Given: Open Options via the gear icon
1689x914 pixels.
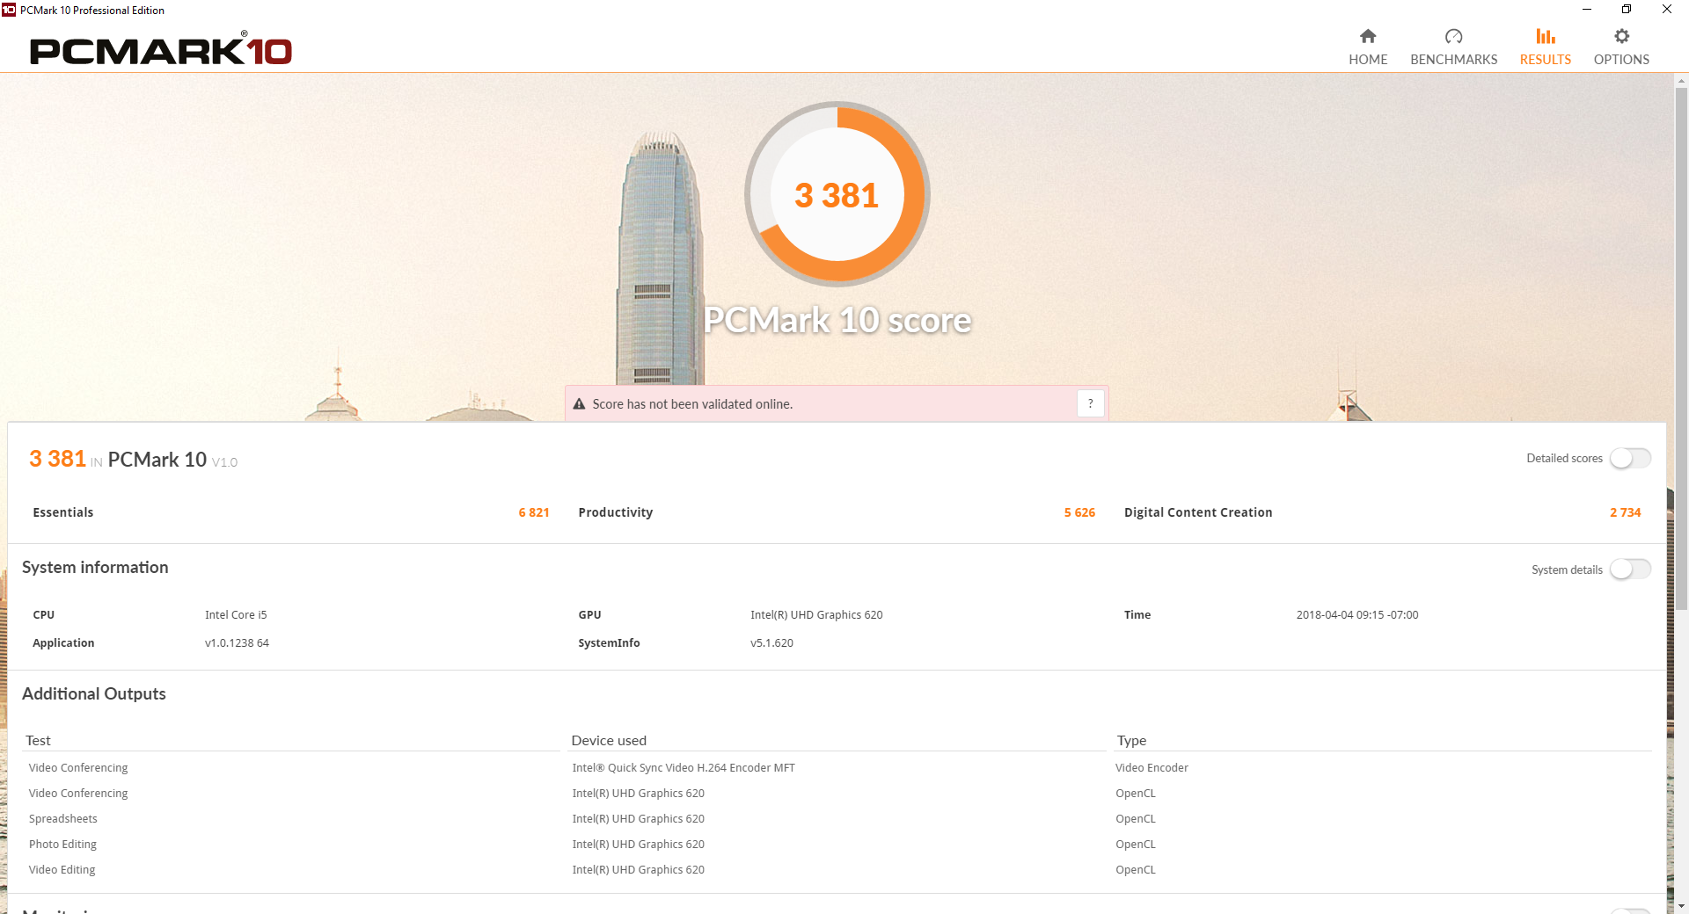Looking at the screenshot, I should point(1621,36).
